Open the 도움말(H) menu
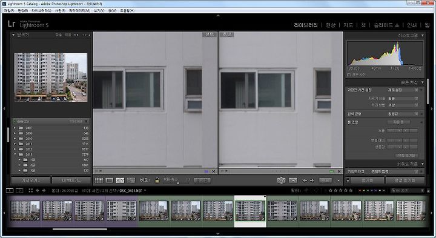This screenshot has height=238, width=436. (x=127, y=10)
